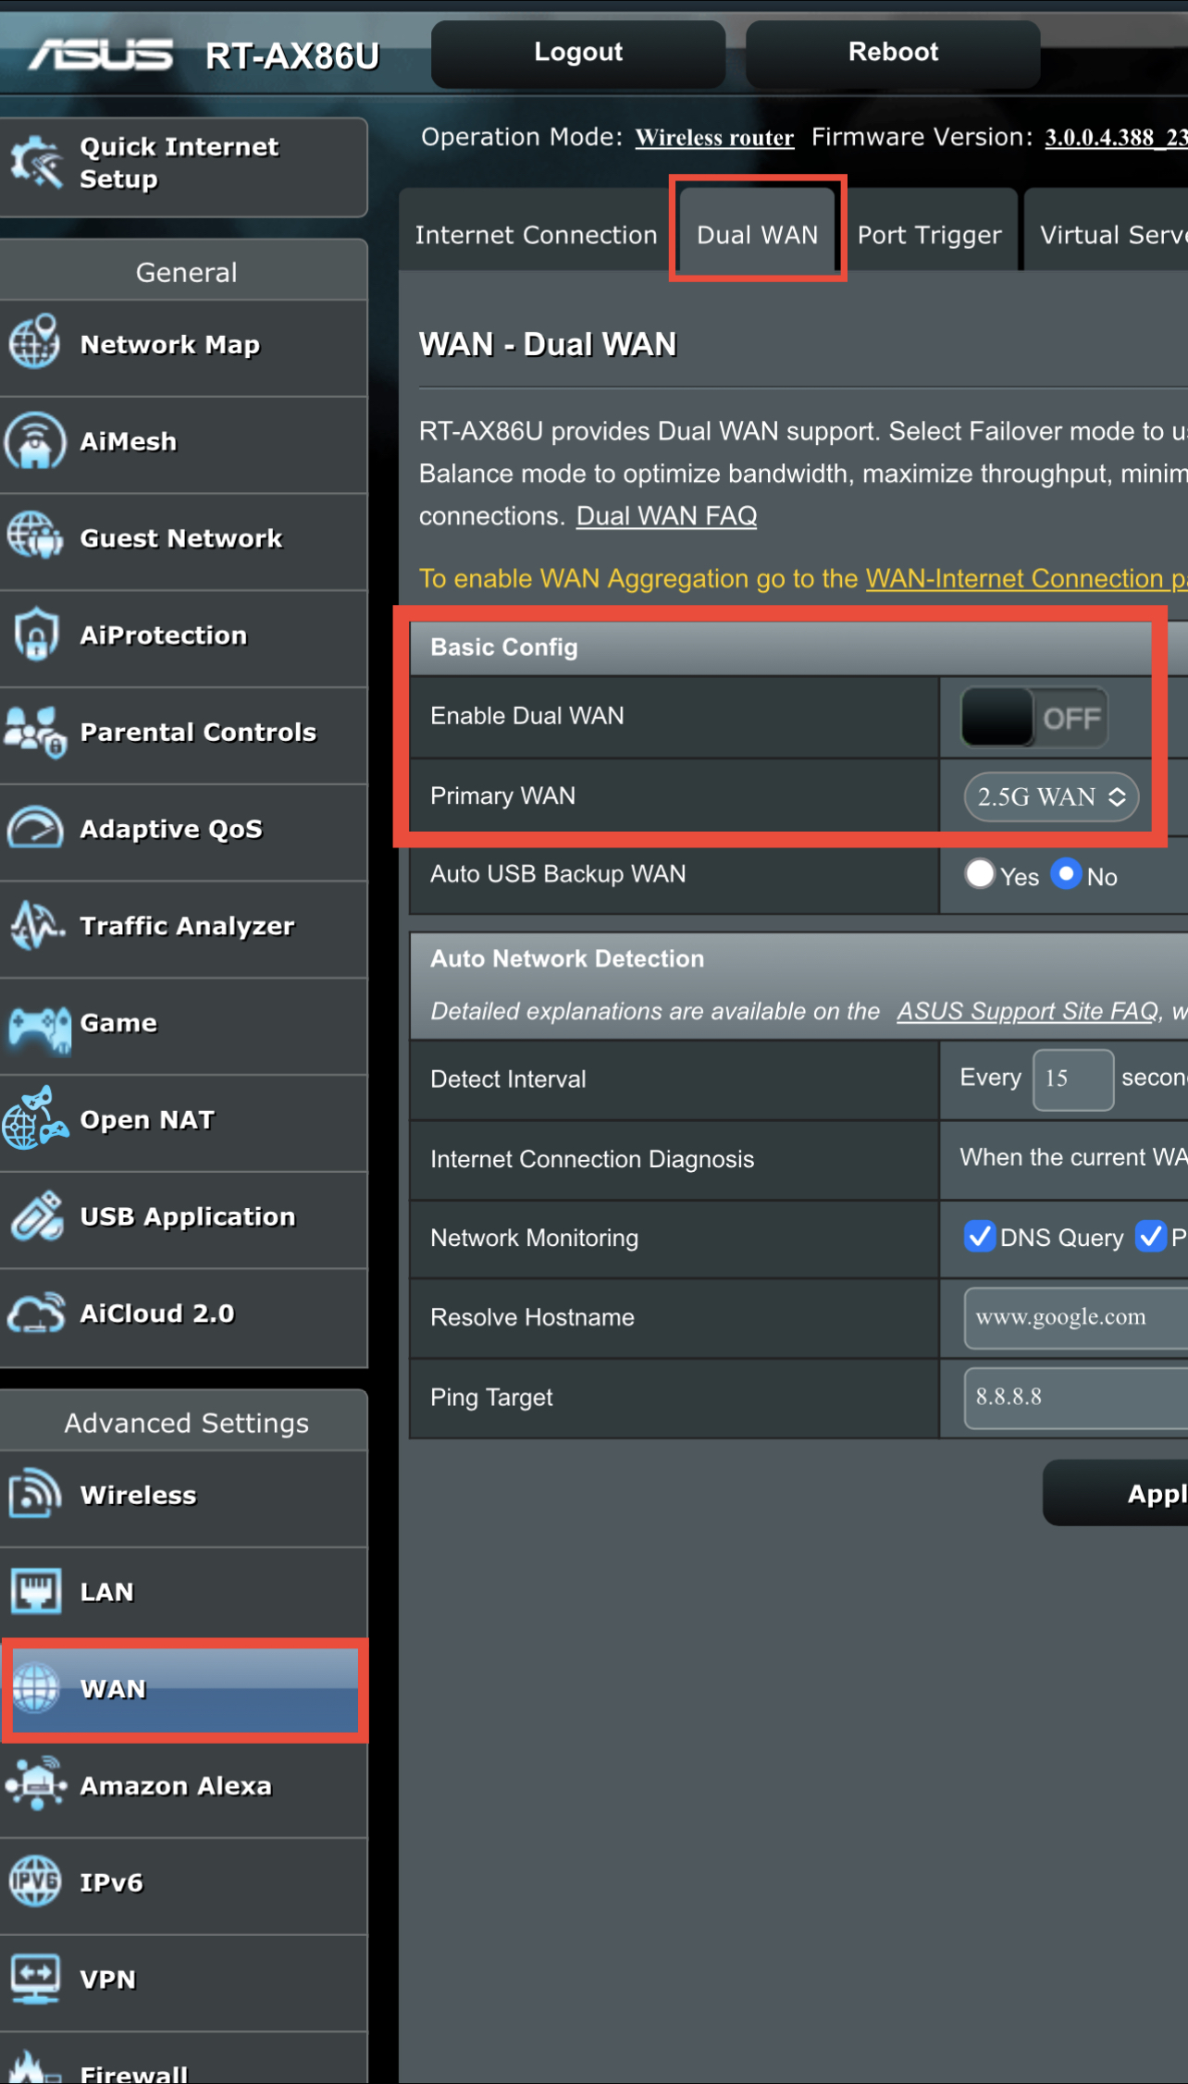Click the RT-AX86U model name text
The height and width of the screenshot is (2084, 1188).
point(292,56)
